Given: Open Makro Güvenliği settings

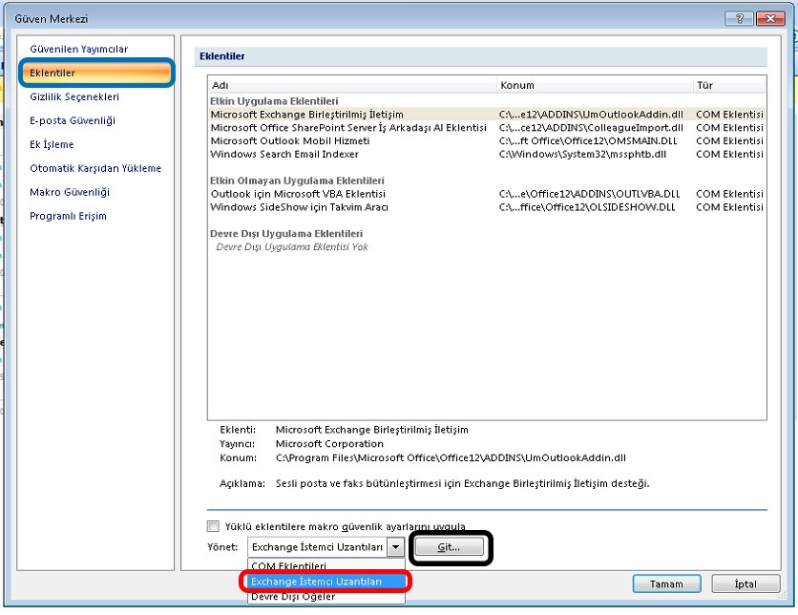Looking at the screenshot, I should 70,193.
